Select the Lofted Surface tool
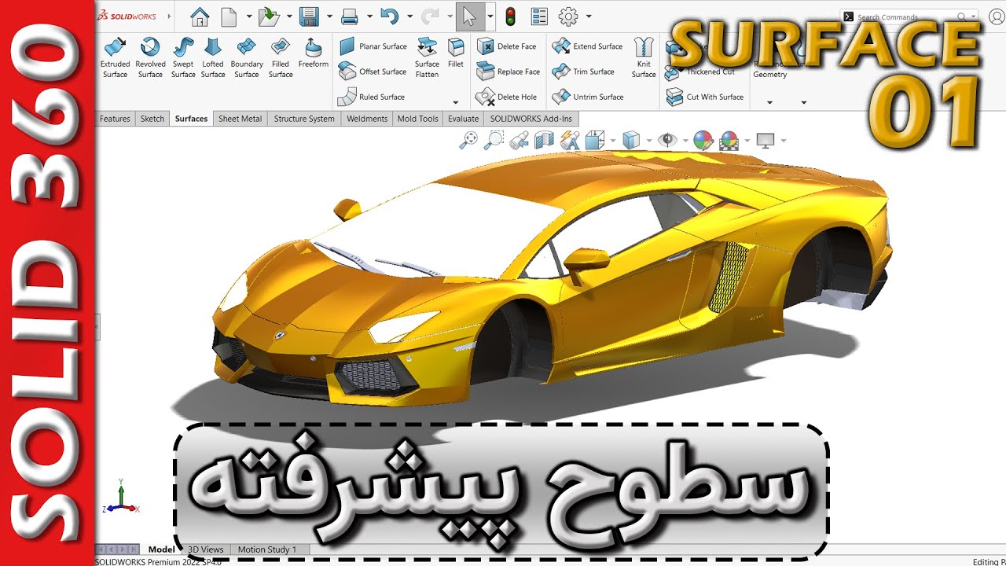Screen dimensions: 1006x566 (x=213, y=58)
